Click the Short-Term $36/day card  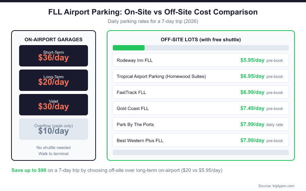[54, 56]
